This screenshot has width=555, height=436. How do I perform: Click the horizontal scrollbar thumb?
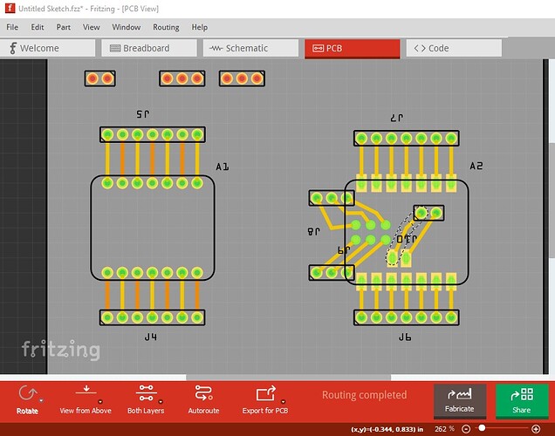(x=289, y=378)
